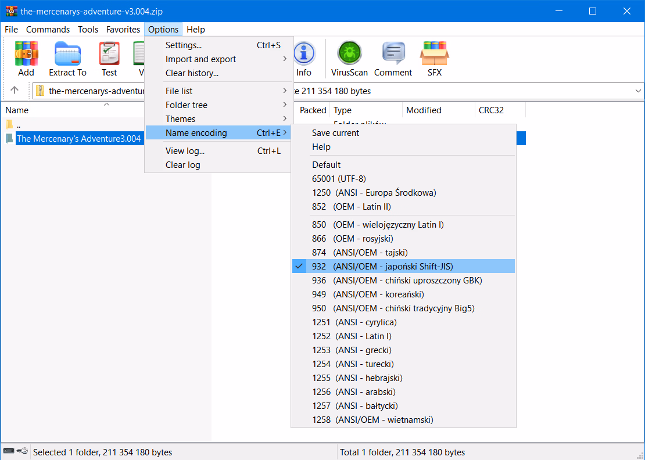
Task: Open the Help menu in menu bar
Action: (195, 30)
